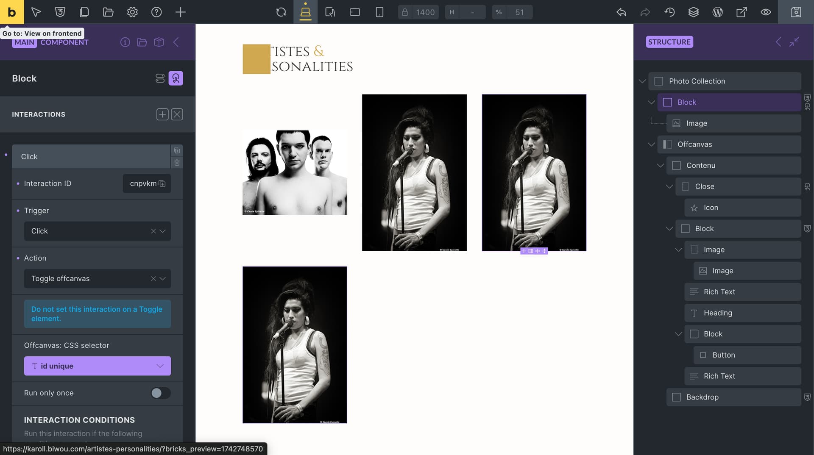Viewport: 814px width, 455px height.
Task: Select the Button element in structure
Action: tap(747, 355)
